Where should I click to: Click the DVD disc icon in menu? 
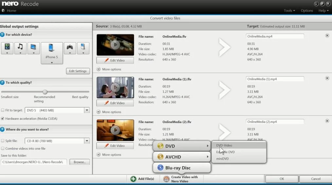pyautogui.click(x=160, y=146)
